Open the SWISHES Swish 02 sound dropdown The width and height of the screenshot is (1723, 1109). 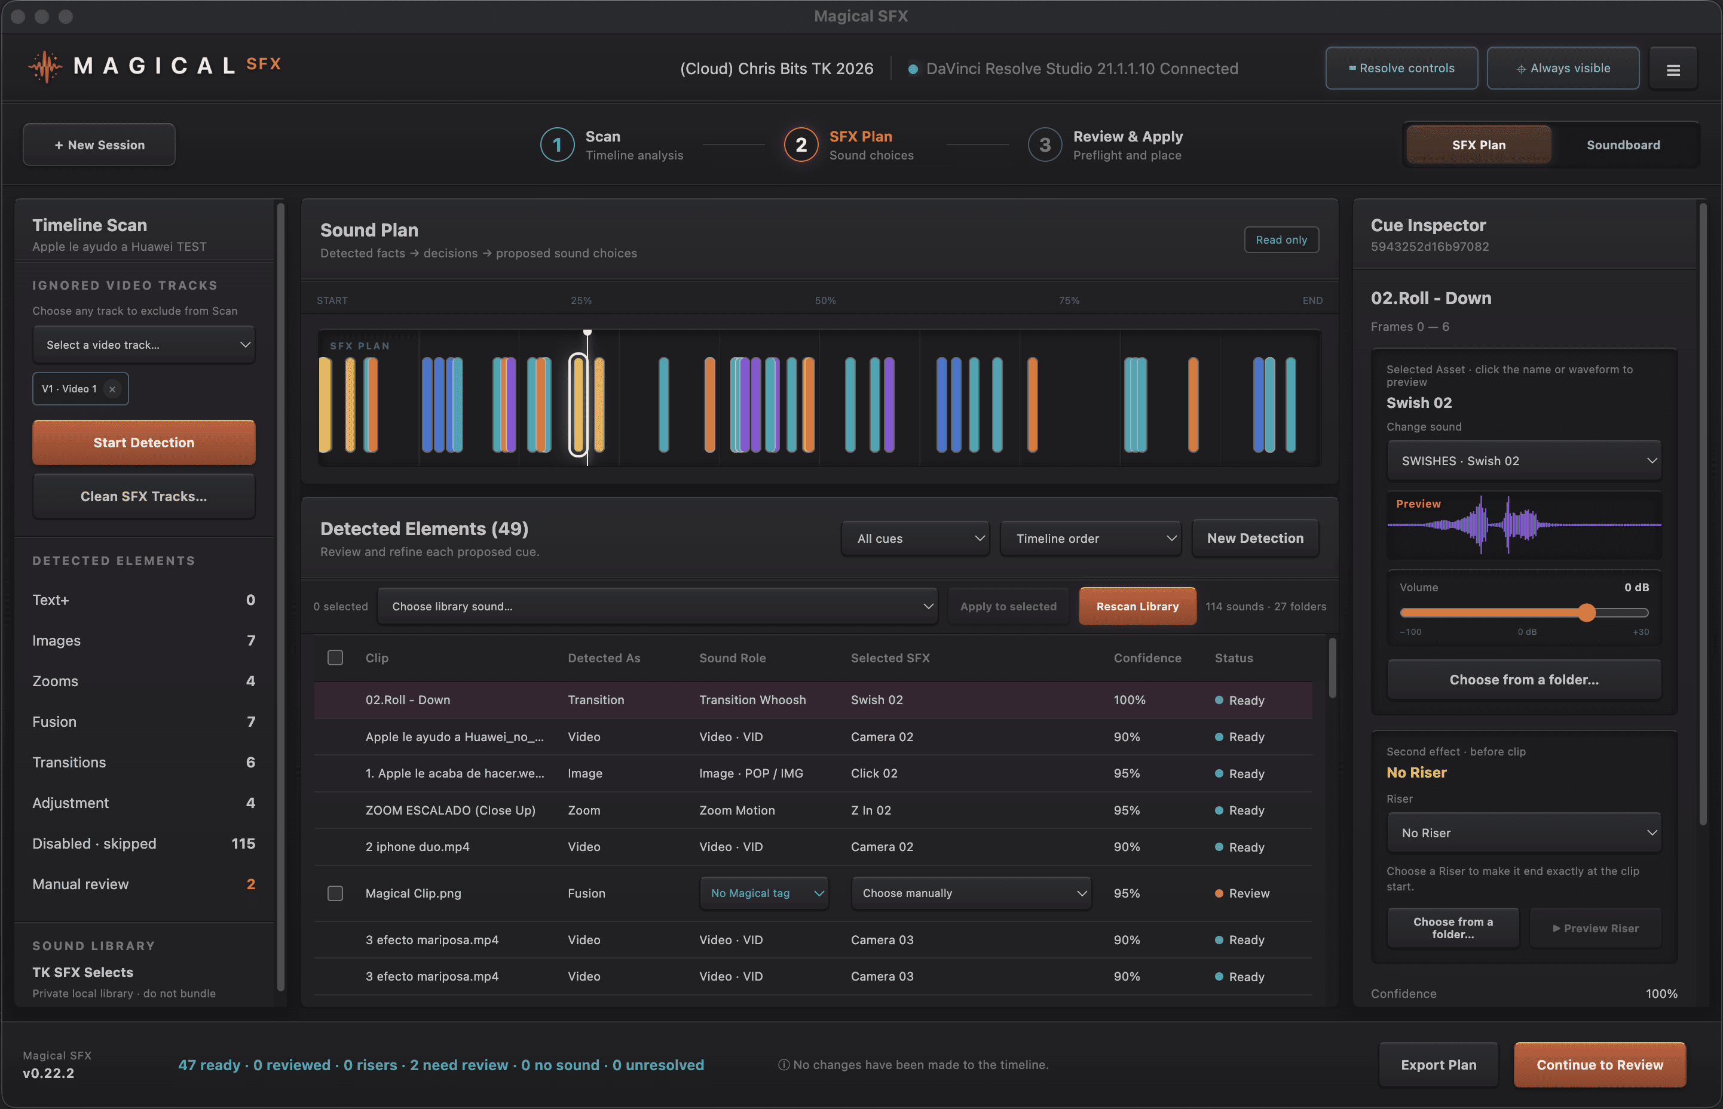[1524, 461]
